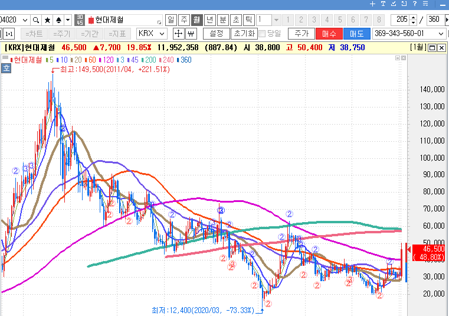Click the red 매수 buy button
The image size is (449, 316).
(329, 34)
